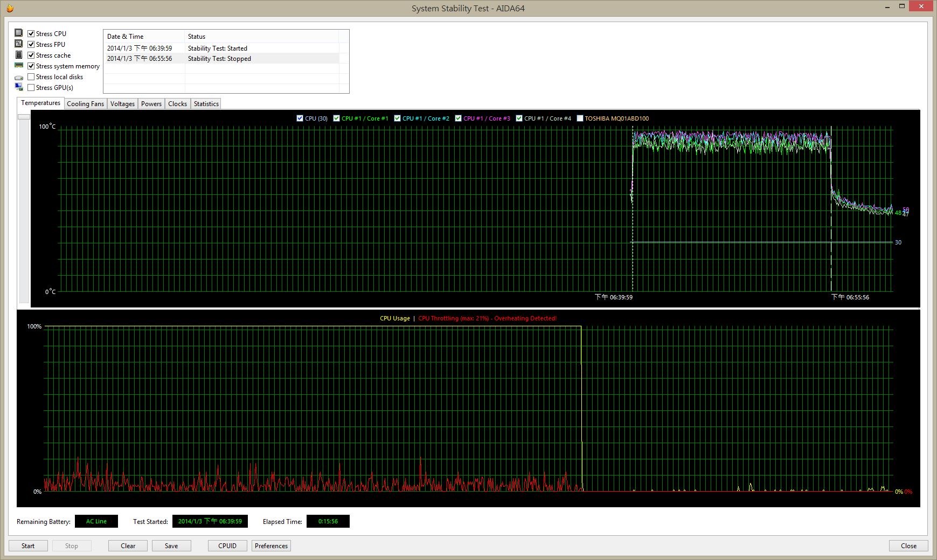Click the AIDA64 flame icon in title bar
This screenshot has width=937, height=560.
[10, 8]
